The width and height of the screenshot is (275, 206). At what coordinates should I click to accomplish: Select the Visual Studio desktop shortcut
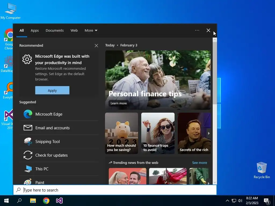click(7, 119)
